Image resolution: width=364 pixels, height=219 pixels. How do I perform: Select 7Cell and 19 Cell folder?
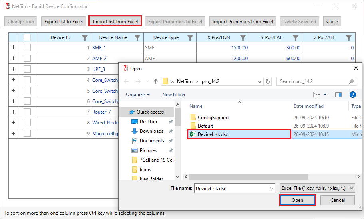[x=153, y=160]
